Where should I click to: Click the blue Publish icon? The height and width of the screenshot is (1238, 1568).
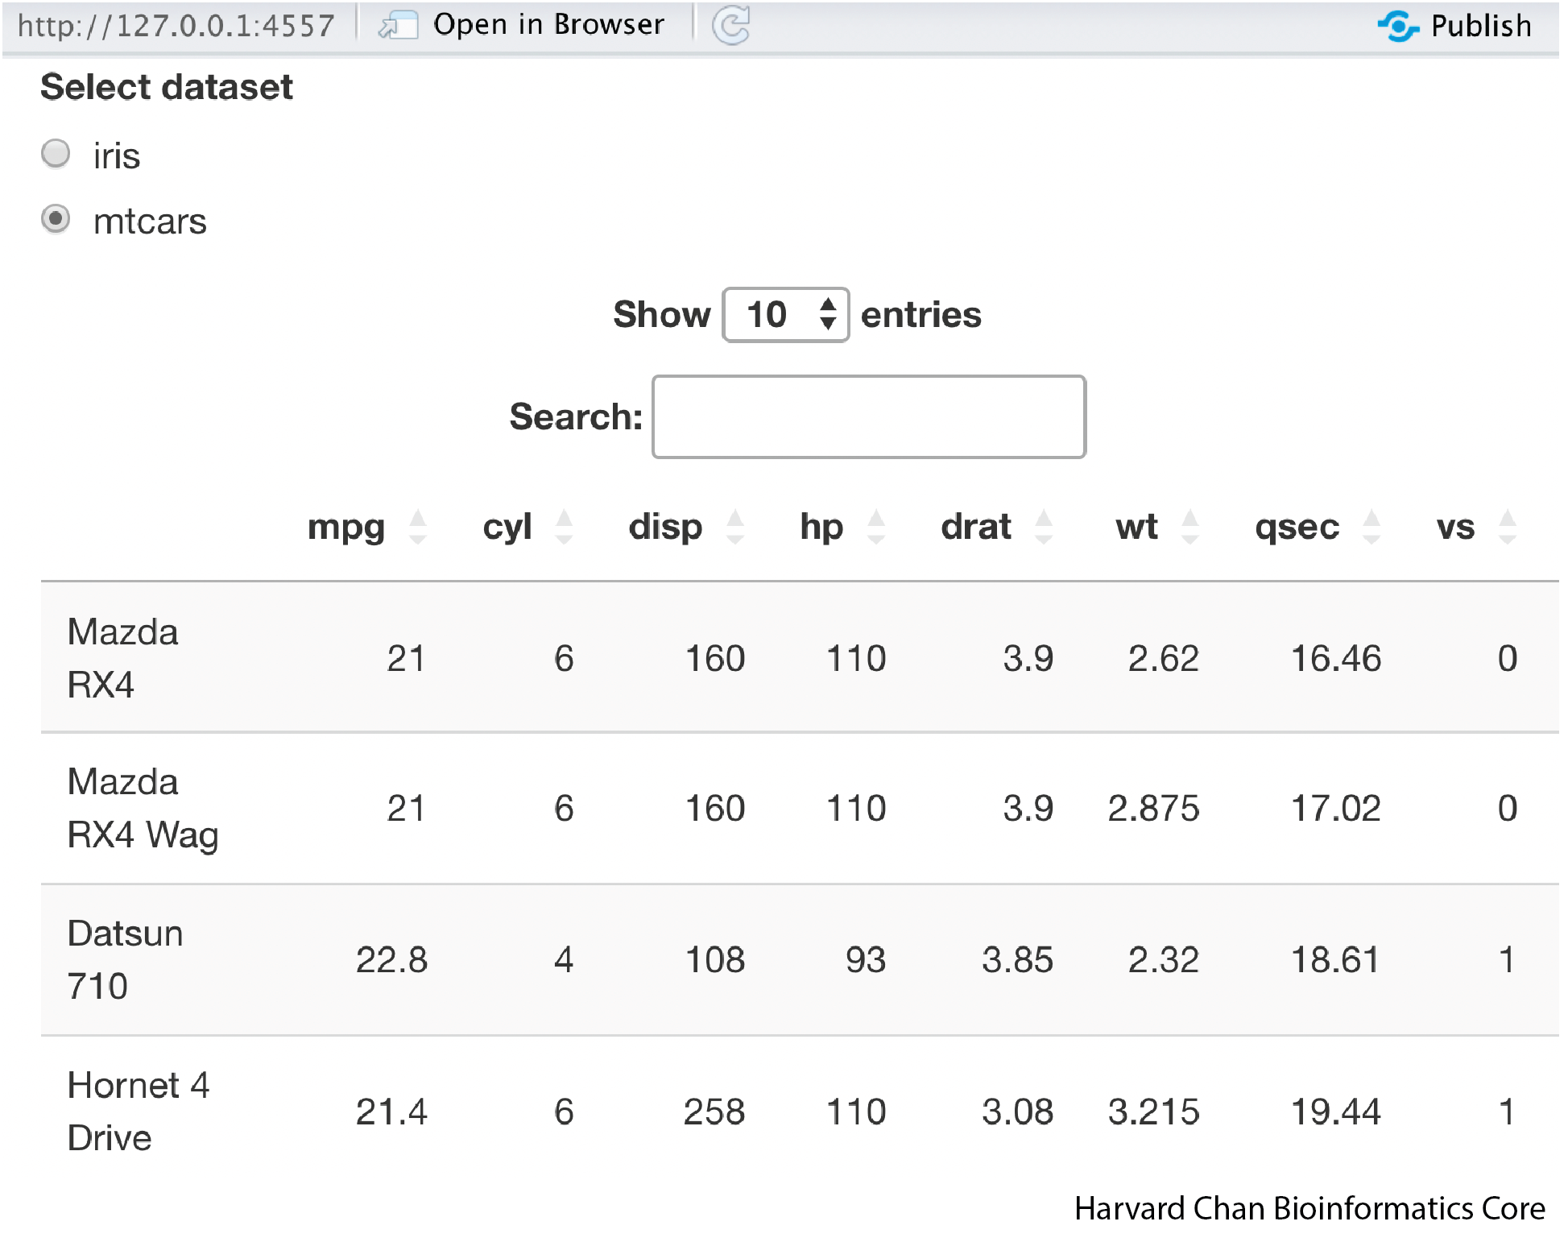click(1397, 26)
